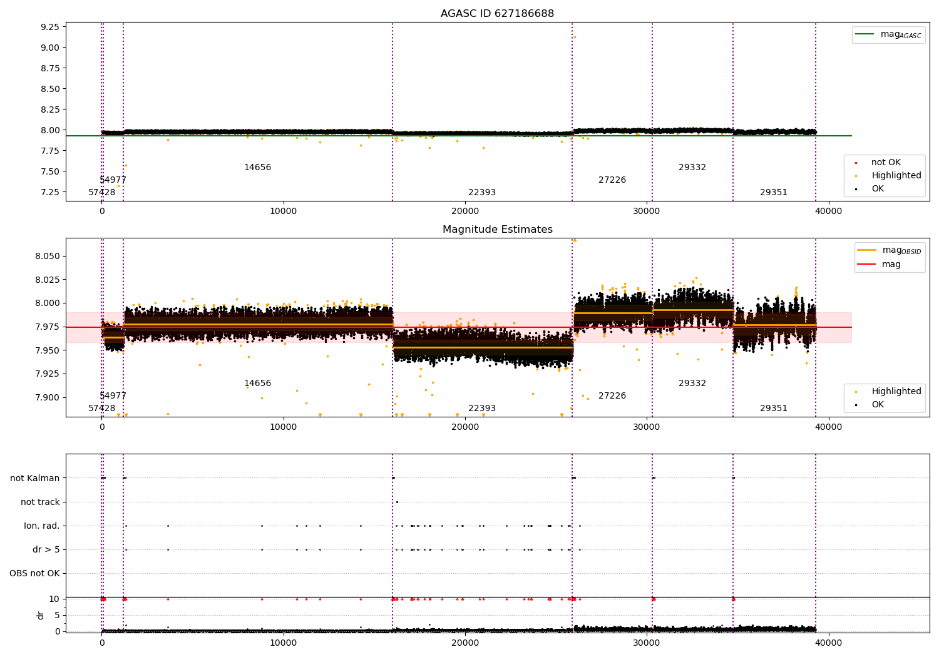Click the 'dr > 5' row label
Viewport: 939px width, 657px height.
46,549
